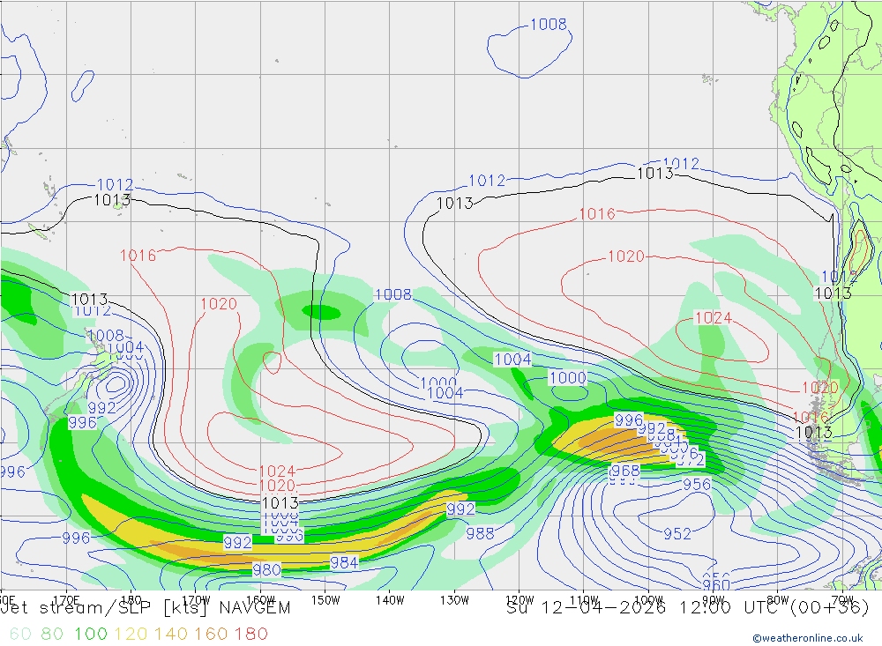Click the 1008 label inside the top closed contour

coord(549,24)
